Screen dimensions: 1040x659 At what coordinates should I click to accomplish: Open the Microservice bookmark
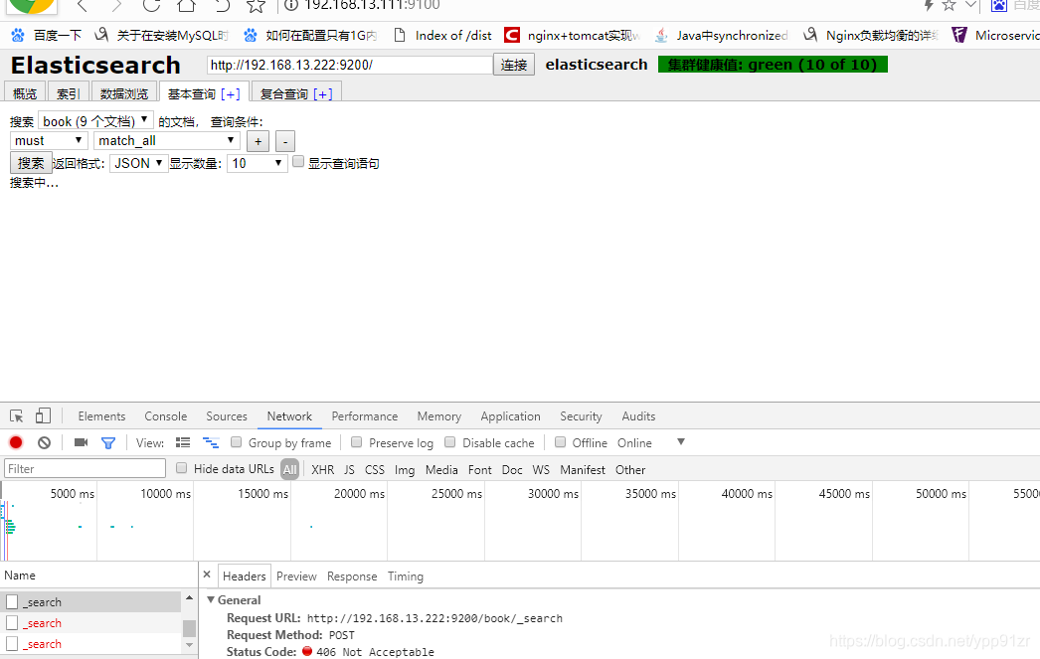(x=995, y=35)
